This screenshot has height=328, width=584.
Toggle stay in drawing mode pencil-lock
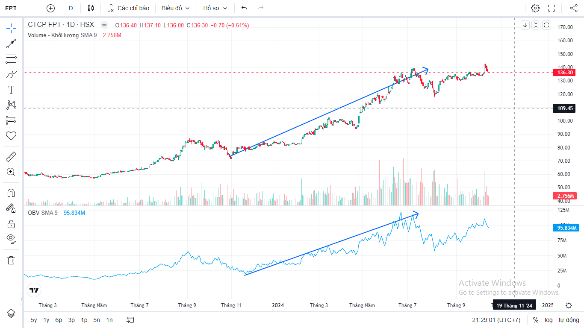[x=11, y=208]
